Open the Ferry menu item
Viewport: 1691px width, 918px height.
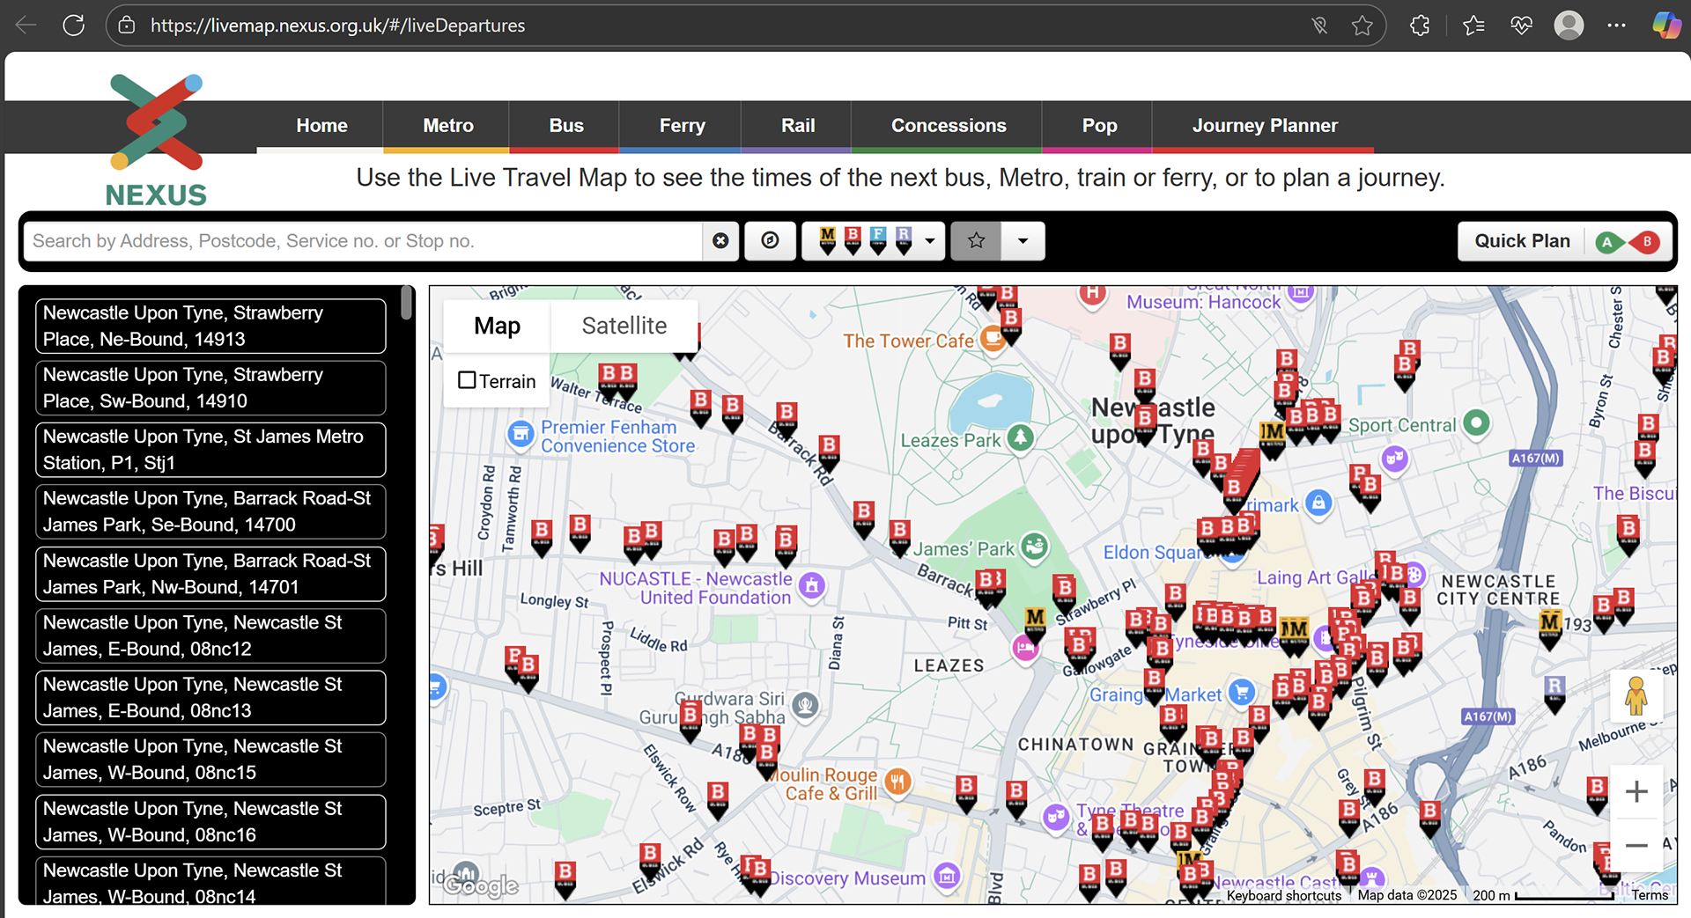[x=682, y=126]
